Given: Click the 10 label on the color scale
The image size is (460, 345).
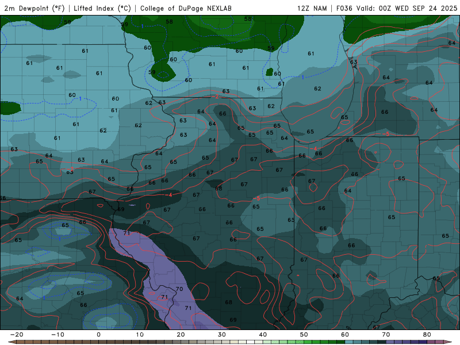Looking at the screenshot, I should click(x=140, y=335).
